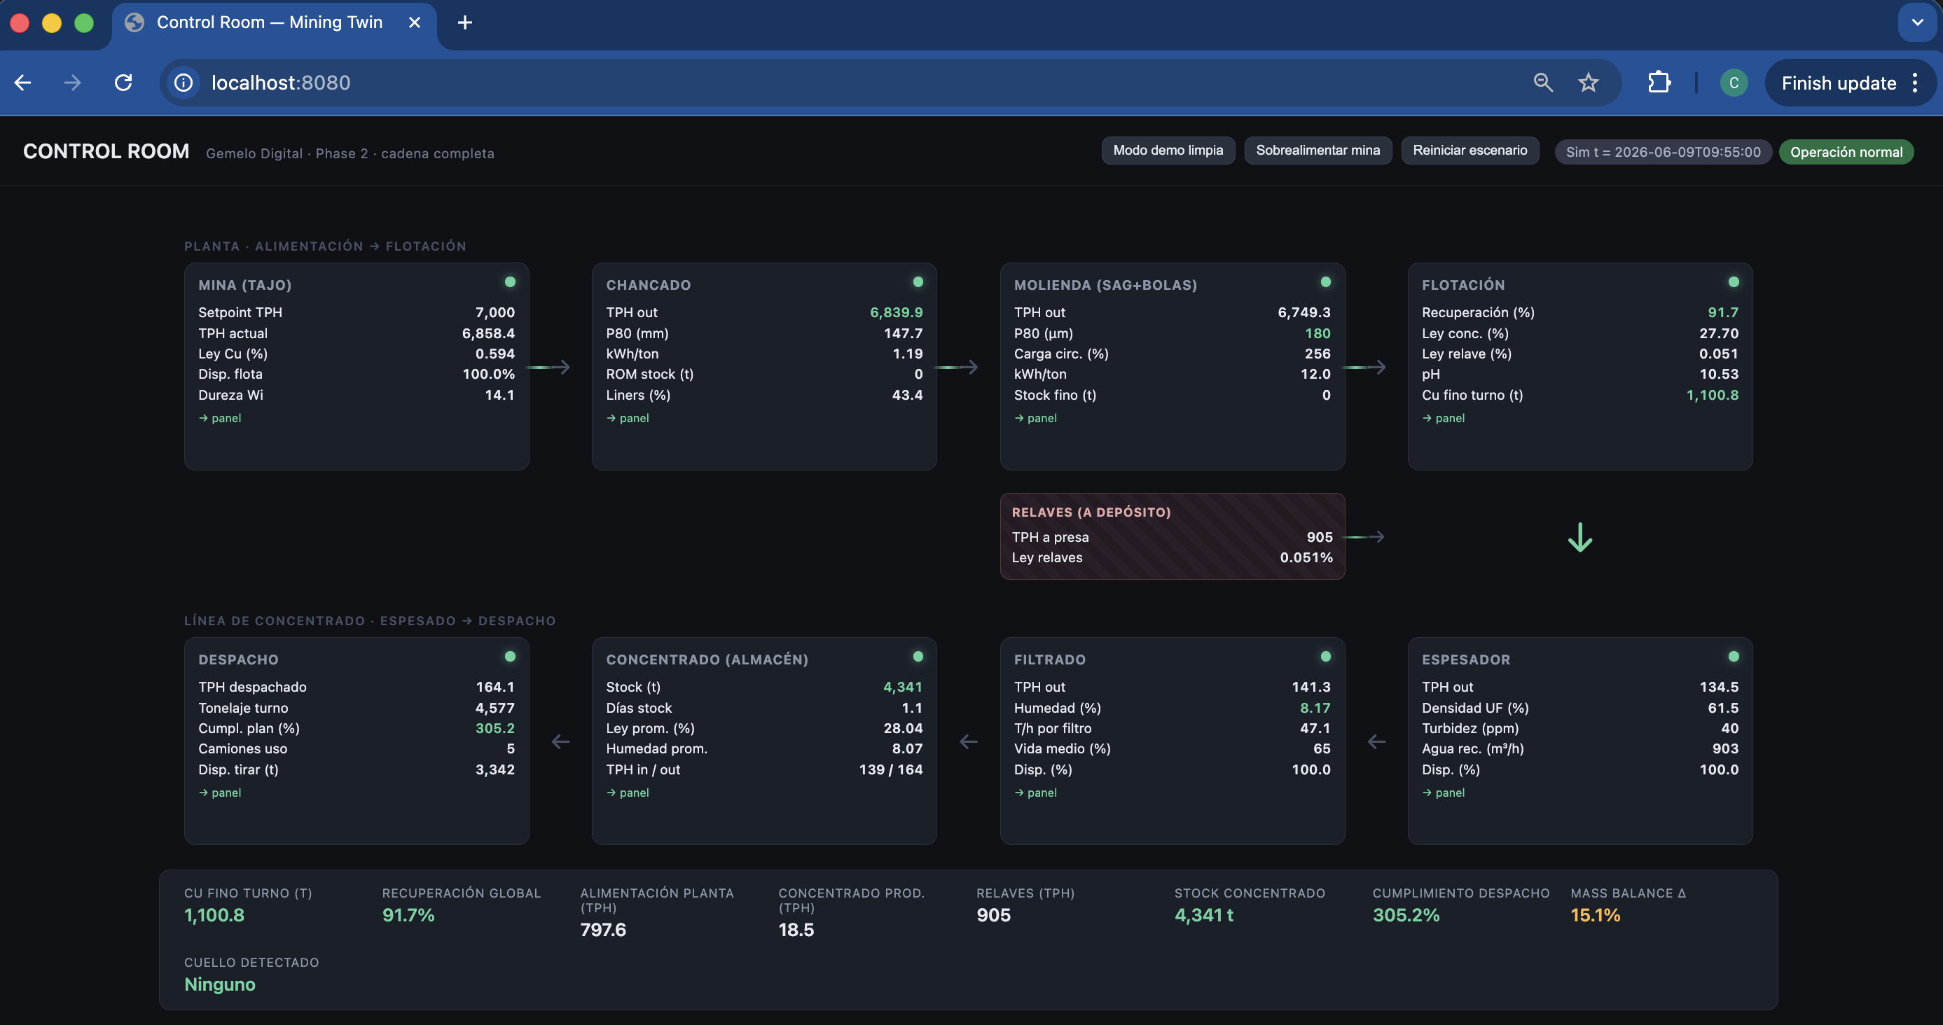The image size is (1943, 1025).
Task: Open the zoom magnifier icon in address bar
Action: (1543, 83)
